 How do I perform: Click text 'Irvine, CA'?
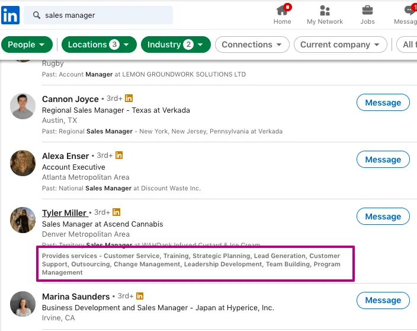58,318
